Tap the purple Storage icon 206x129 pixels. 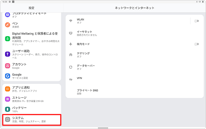pyautogui.click(x=8, y=99)
